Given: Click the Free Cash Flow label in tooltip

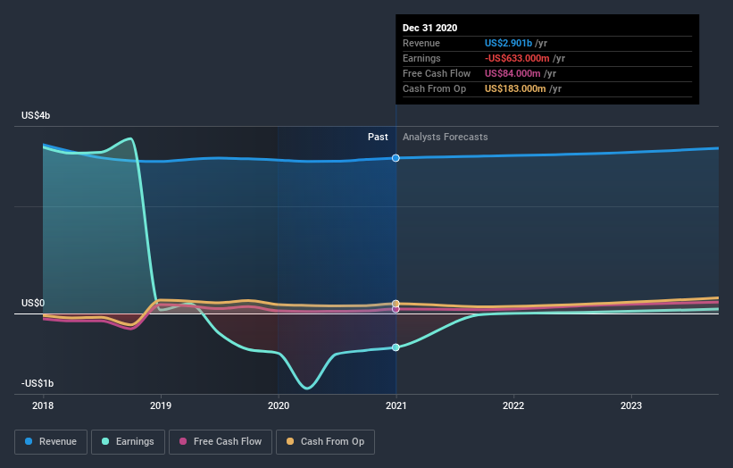Looking at the screenshot, I should coord(437,73).
